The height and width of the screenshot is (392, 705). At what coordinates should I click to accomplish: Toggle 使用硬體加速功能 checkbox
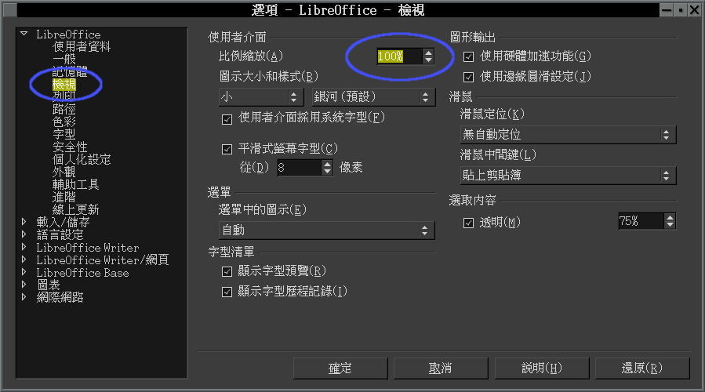(468, 56)
